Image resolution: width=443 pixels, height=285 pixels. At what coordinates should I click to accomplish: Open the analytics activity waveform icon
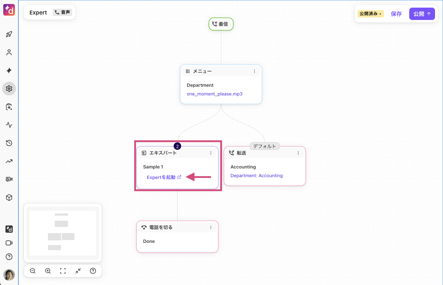click(x=9, y=125)
